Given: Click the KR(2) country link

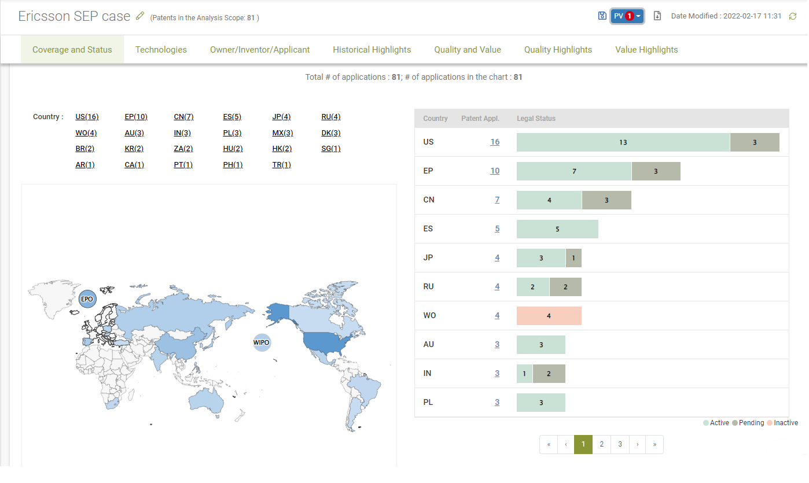Looking at the screenshot, I should 134,149.
